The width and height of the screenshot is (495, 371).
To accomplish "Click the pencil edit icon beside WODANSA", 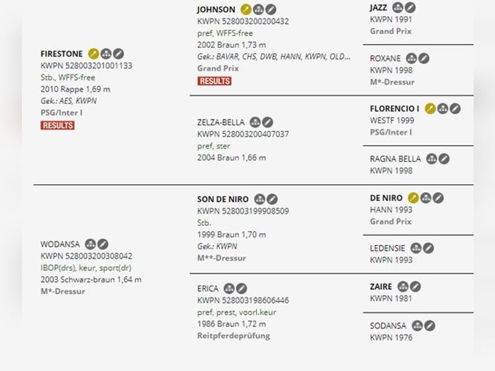I will [x=103, y=244].
